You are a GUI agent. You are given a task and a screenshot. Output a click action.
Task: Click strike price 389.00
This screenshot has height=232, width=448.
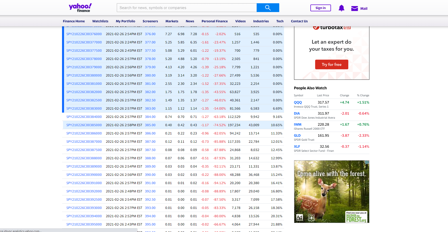pos(150,167)
